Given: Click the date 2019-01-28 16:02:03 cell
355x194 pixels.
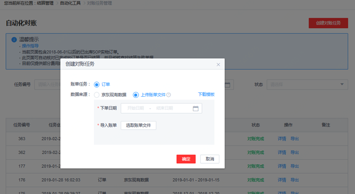Looking at the screenshot, I should point(61,180).
